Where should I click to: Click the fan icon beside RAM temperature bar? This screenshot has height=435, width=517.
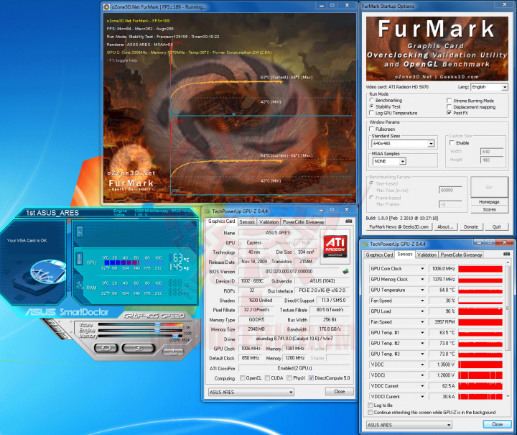(80, 285)
